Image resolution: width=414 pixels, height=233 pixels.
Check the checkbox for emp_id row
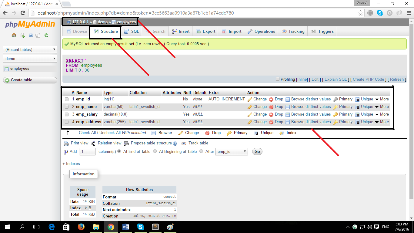(x=67, y=99)
